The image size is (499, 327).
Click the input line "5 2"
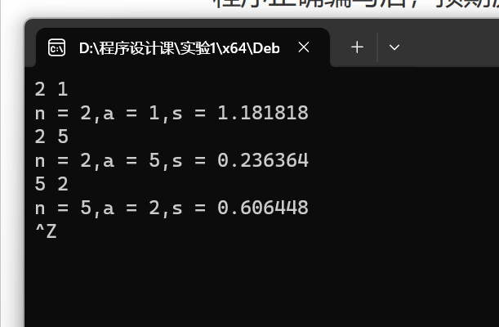pyautogui.click(x=51, y=184)
